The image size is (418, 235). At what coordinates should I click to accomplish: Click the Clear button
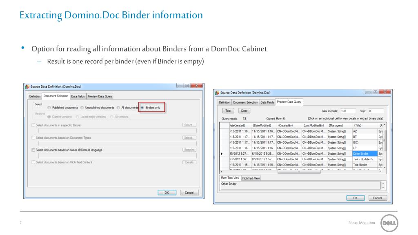click(x=244, y=111)
